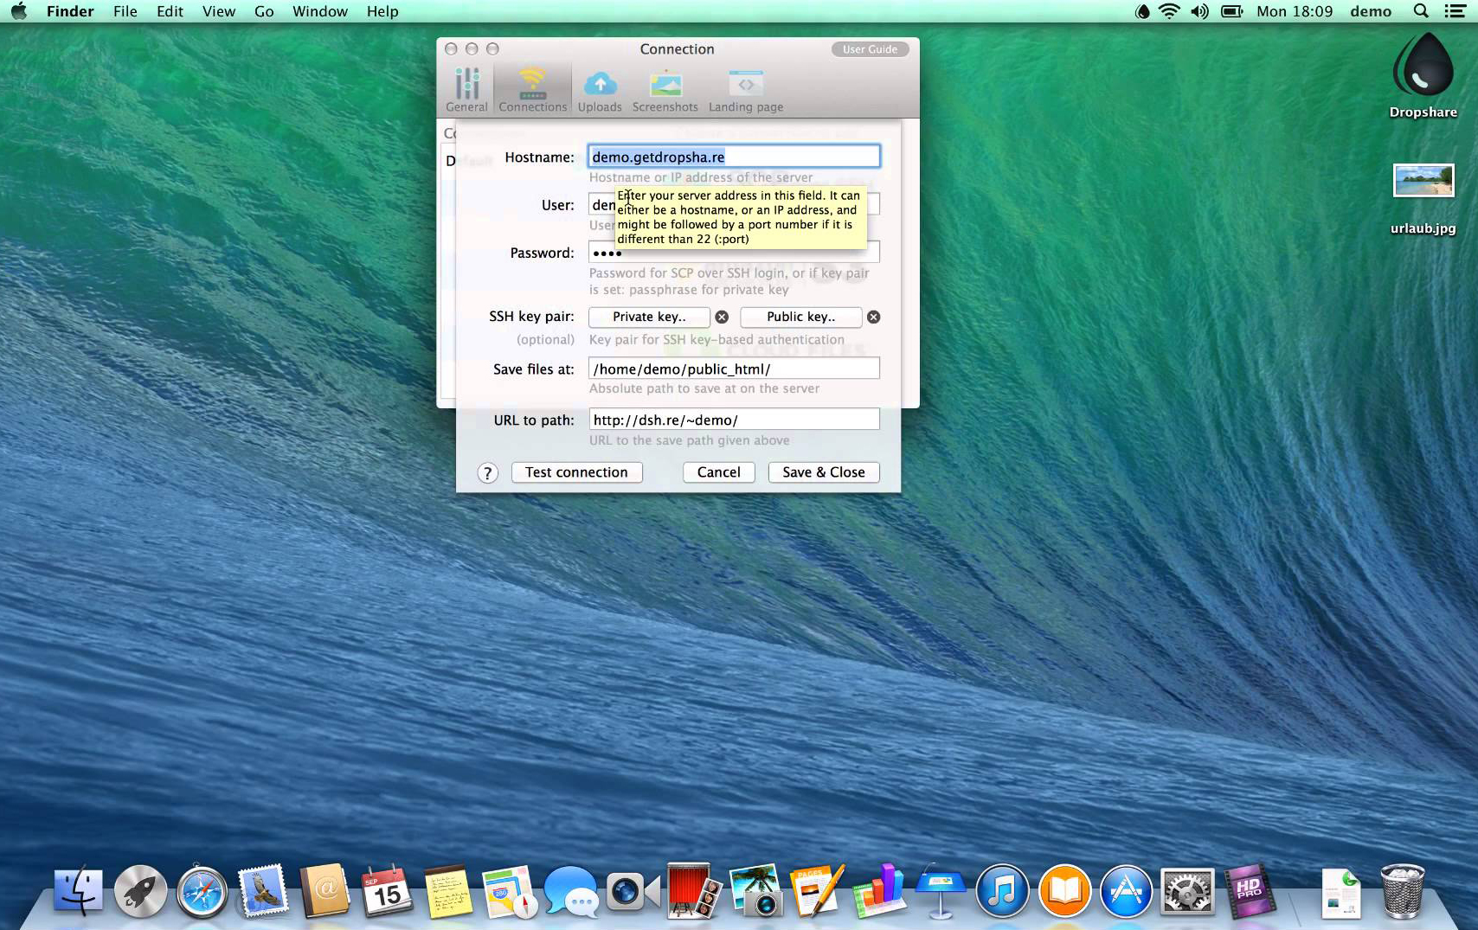Select the Landing page tab
Viewport: 1478px width, 930px height.
pos(745,90)
